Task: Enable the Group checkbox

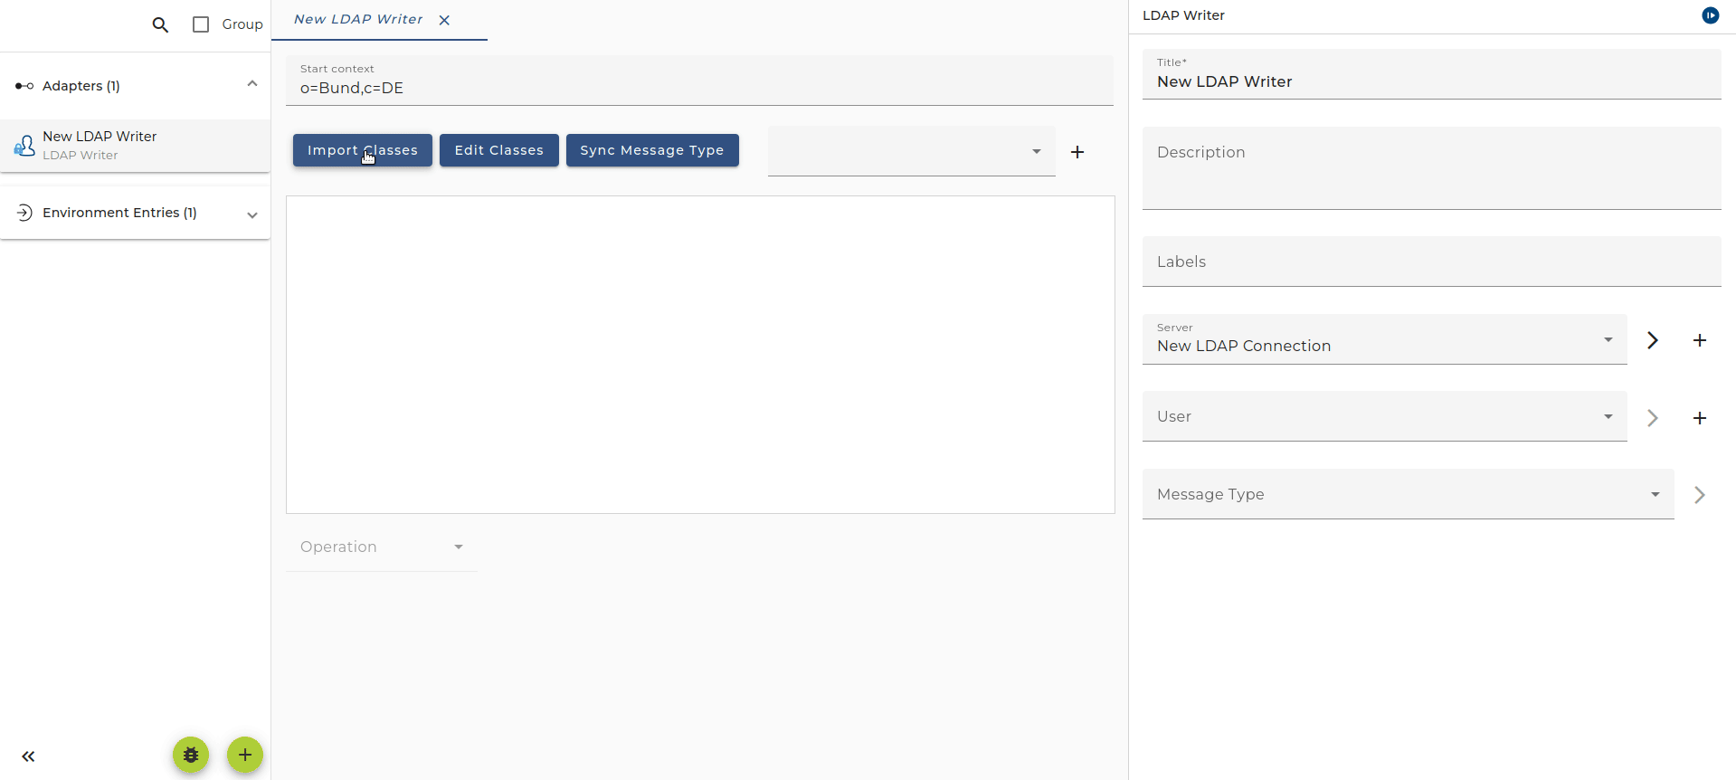Action: [201, 24]
